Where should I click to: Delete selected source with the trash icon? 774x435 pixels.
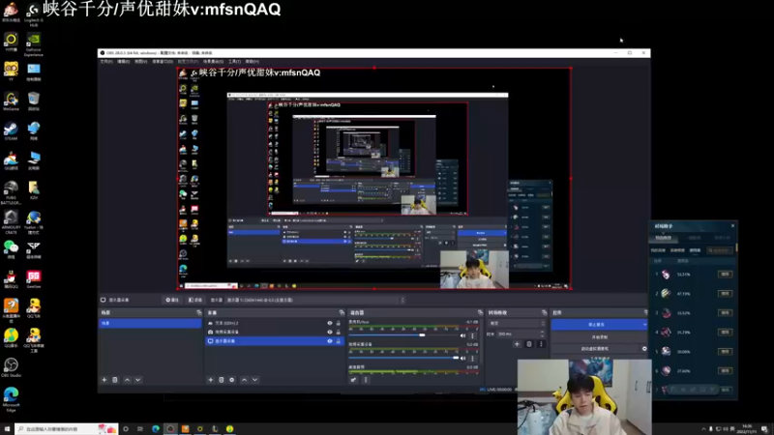click(222, 380)
